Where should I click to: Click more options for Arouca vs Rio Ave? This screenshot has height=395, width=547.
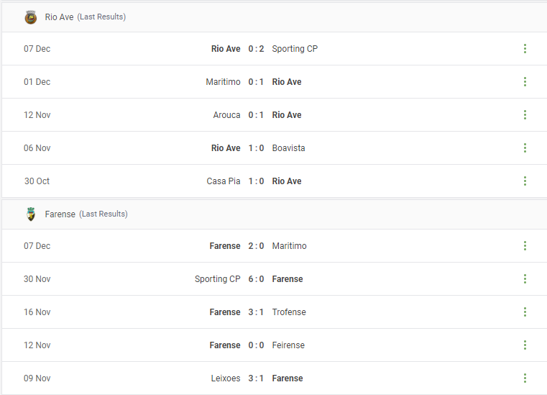click(525, 115)
